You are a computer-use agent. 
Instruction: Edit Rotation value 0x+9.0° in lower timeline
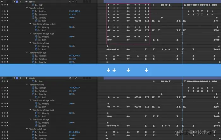point(73,135)
